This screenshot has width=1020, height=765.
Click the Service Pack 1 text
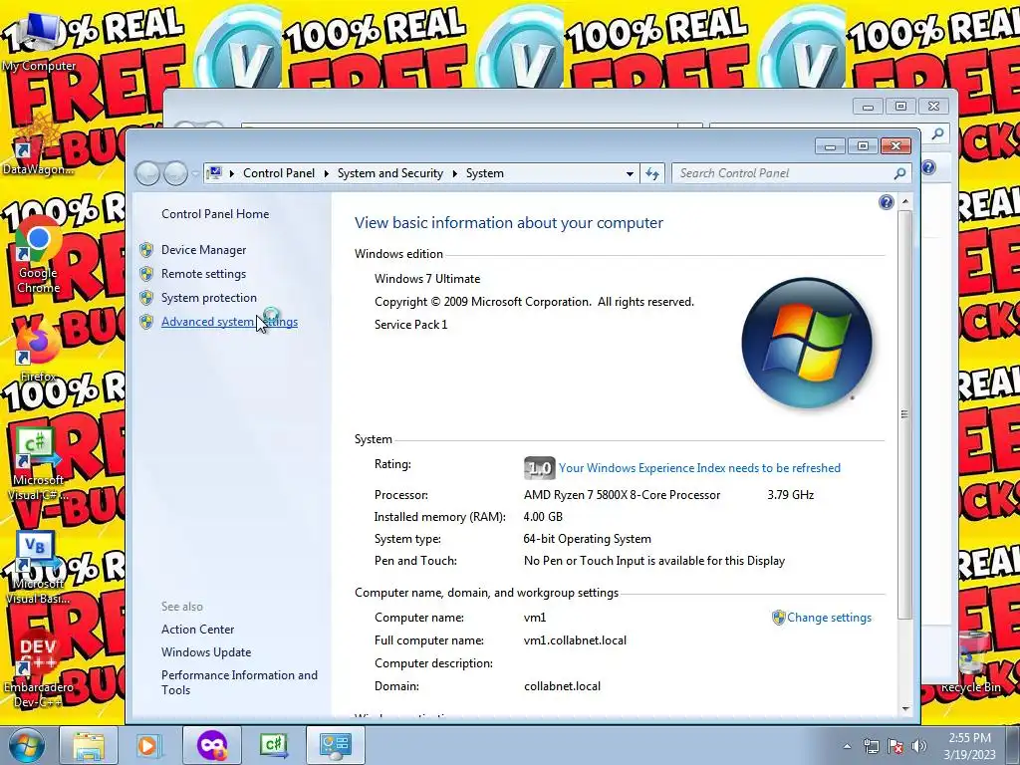[x=411, y=325]
